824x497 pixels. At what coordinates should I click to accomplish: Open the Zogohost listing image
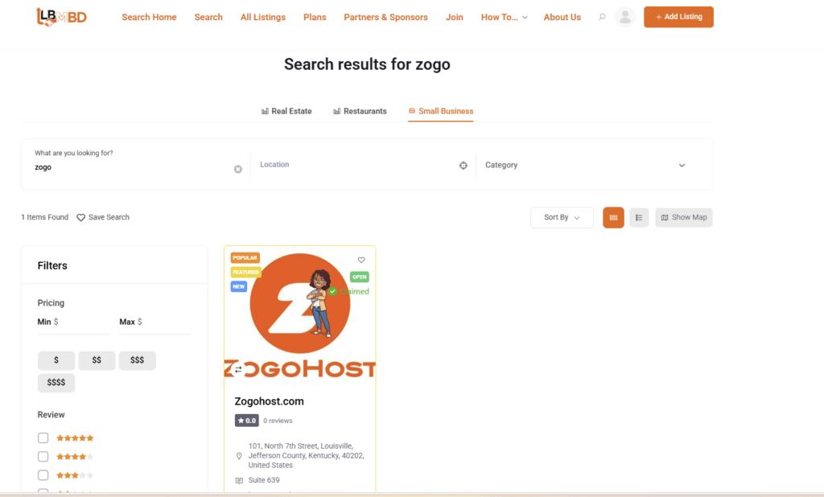pos(300,314)
